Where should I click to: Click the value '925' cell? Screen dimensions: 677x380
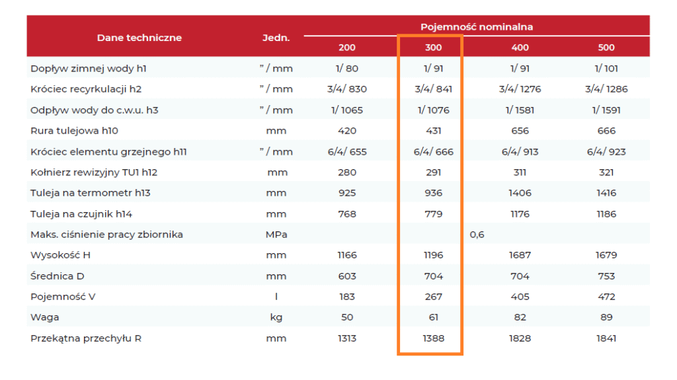(x=347, y=192)
